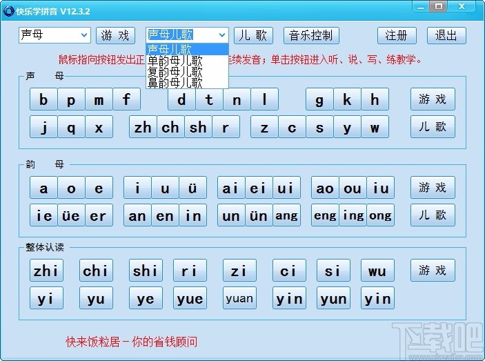Click the zhi syllable button
Screen dimensions: 485x361
[46, 270]
